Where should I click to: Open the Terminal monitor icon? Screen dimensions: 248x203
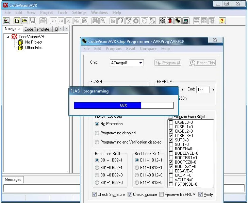point(186,21)
